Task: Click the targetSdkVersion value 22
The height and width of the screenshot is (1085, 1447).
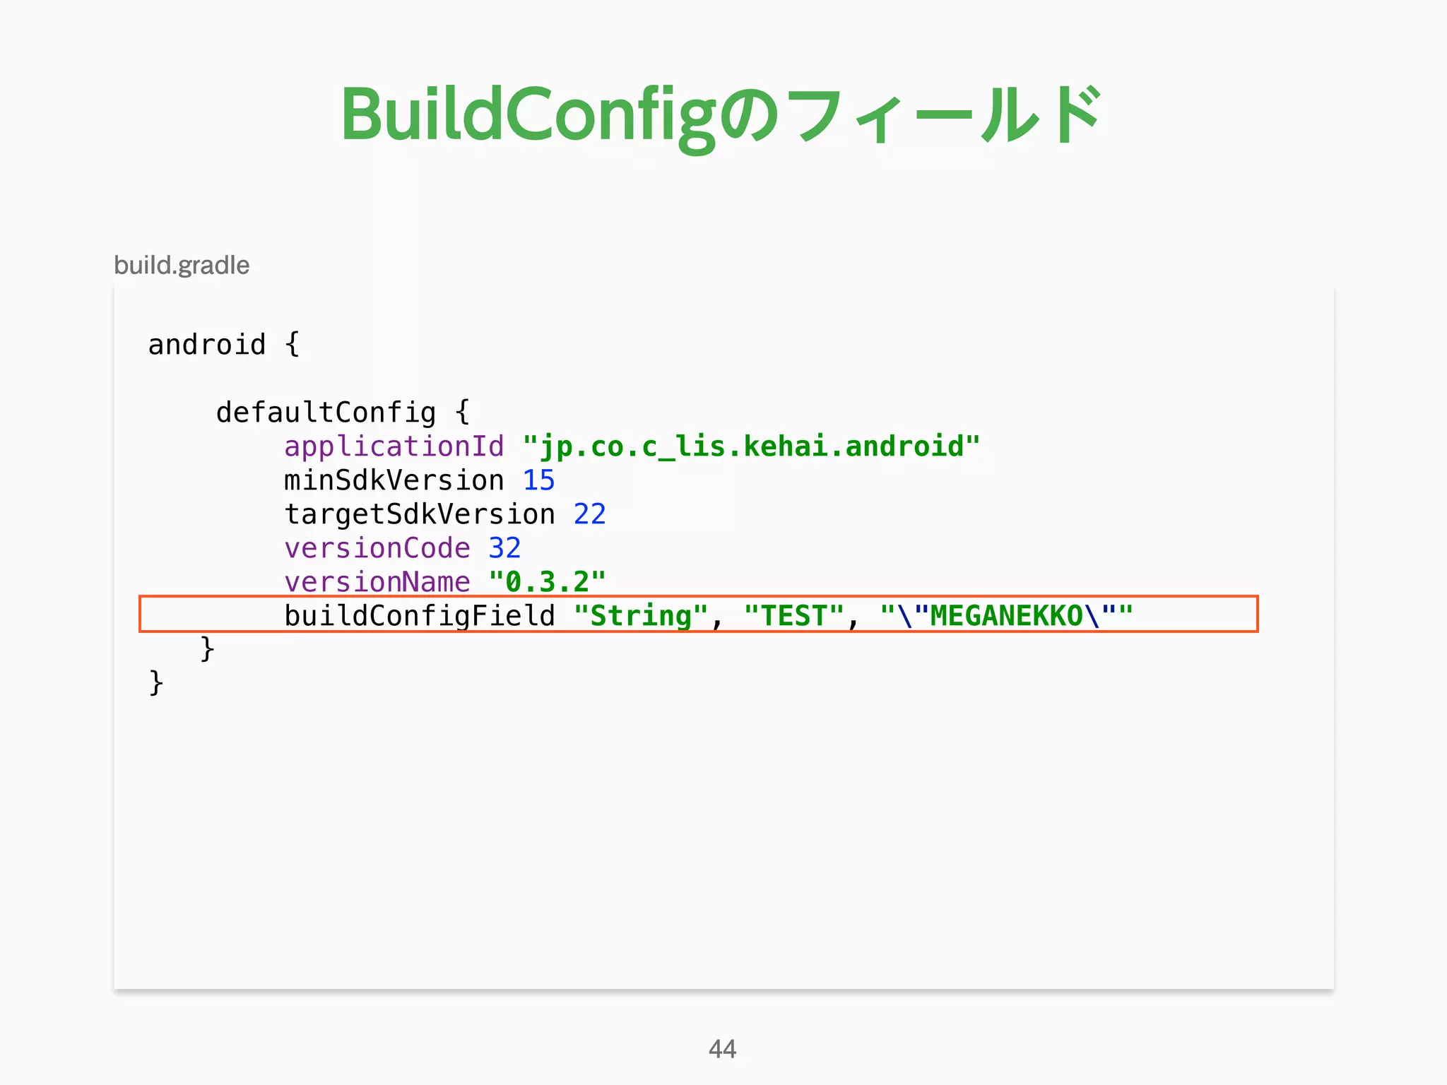Action: click(x=590, y=514)
